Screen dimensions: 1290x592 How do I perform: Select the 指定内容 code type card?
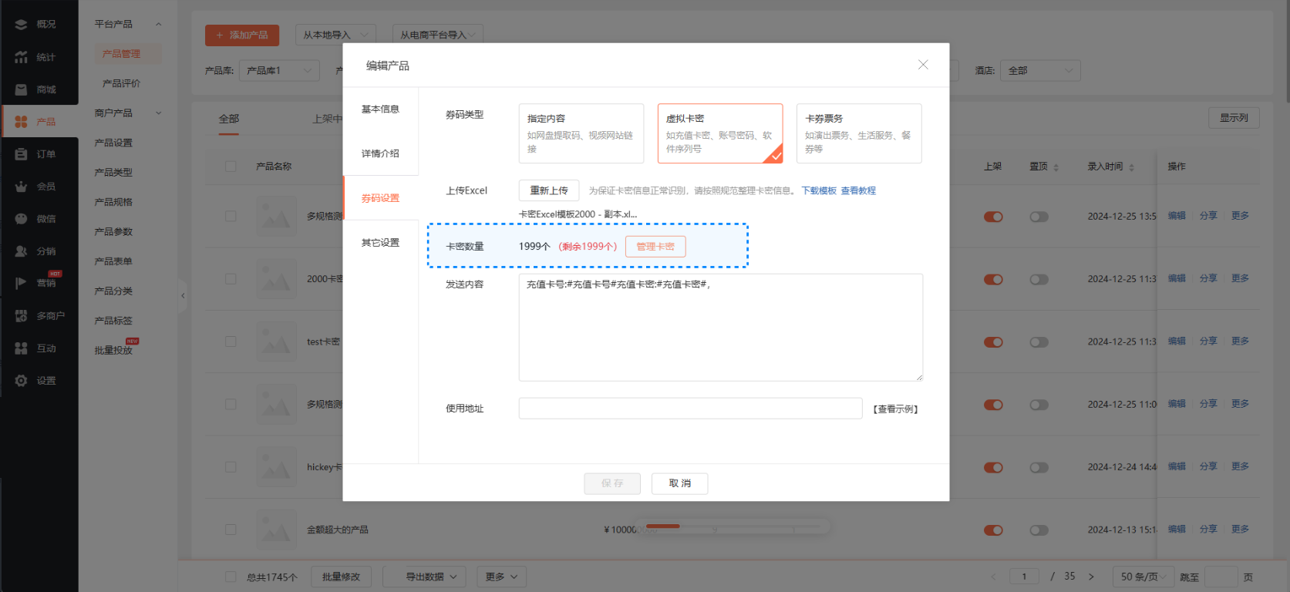[581, 133]
